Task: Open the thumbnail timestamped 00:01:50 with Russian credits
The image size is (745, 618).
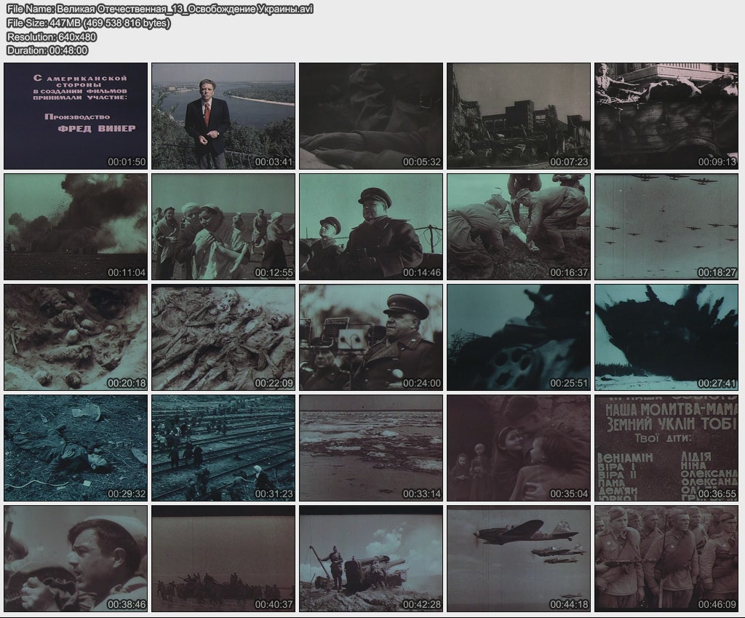Action: point(76,116)
